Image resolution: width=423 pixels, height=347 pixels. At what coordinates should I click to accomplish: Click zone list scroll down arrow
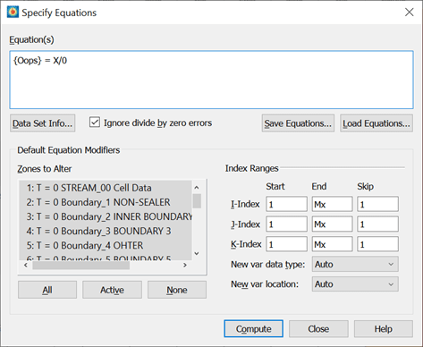(197, 253)
